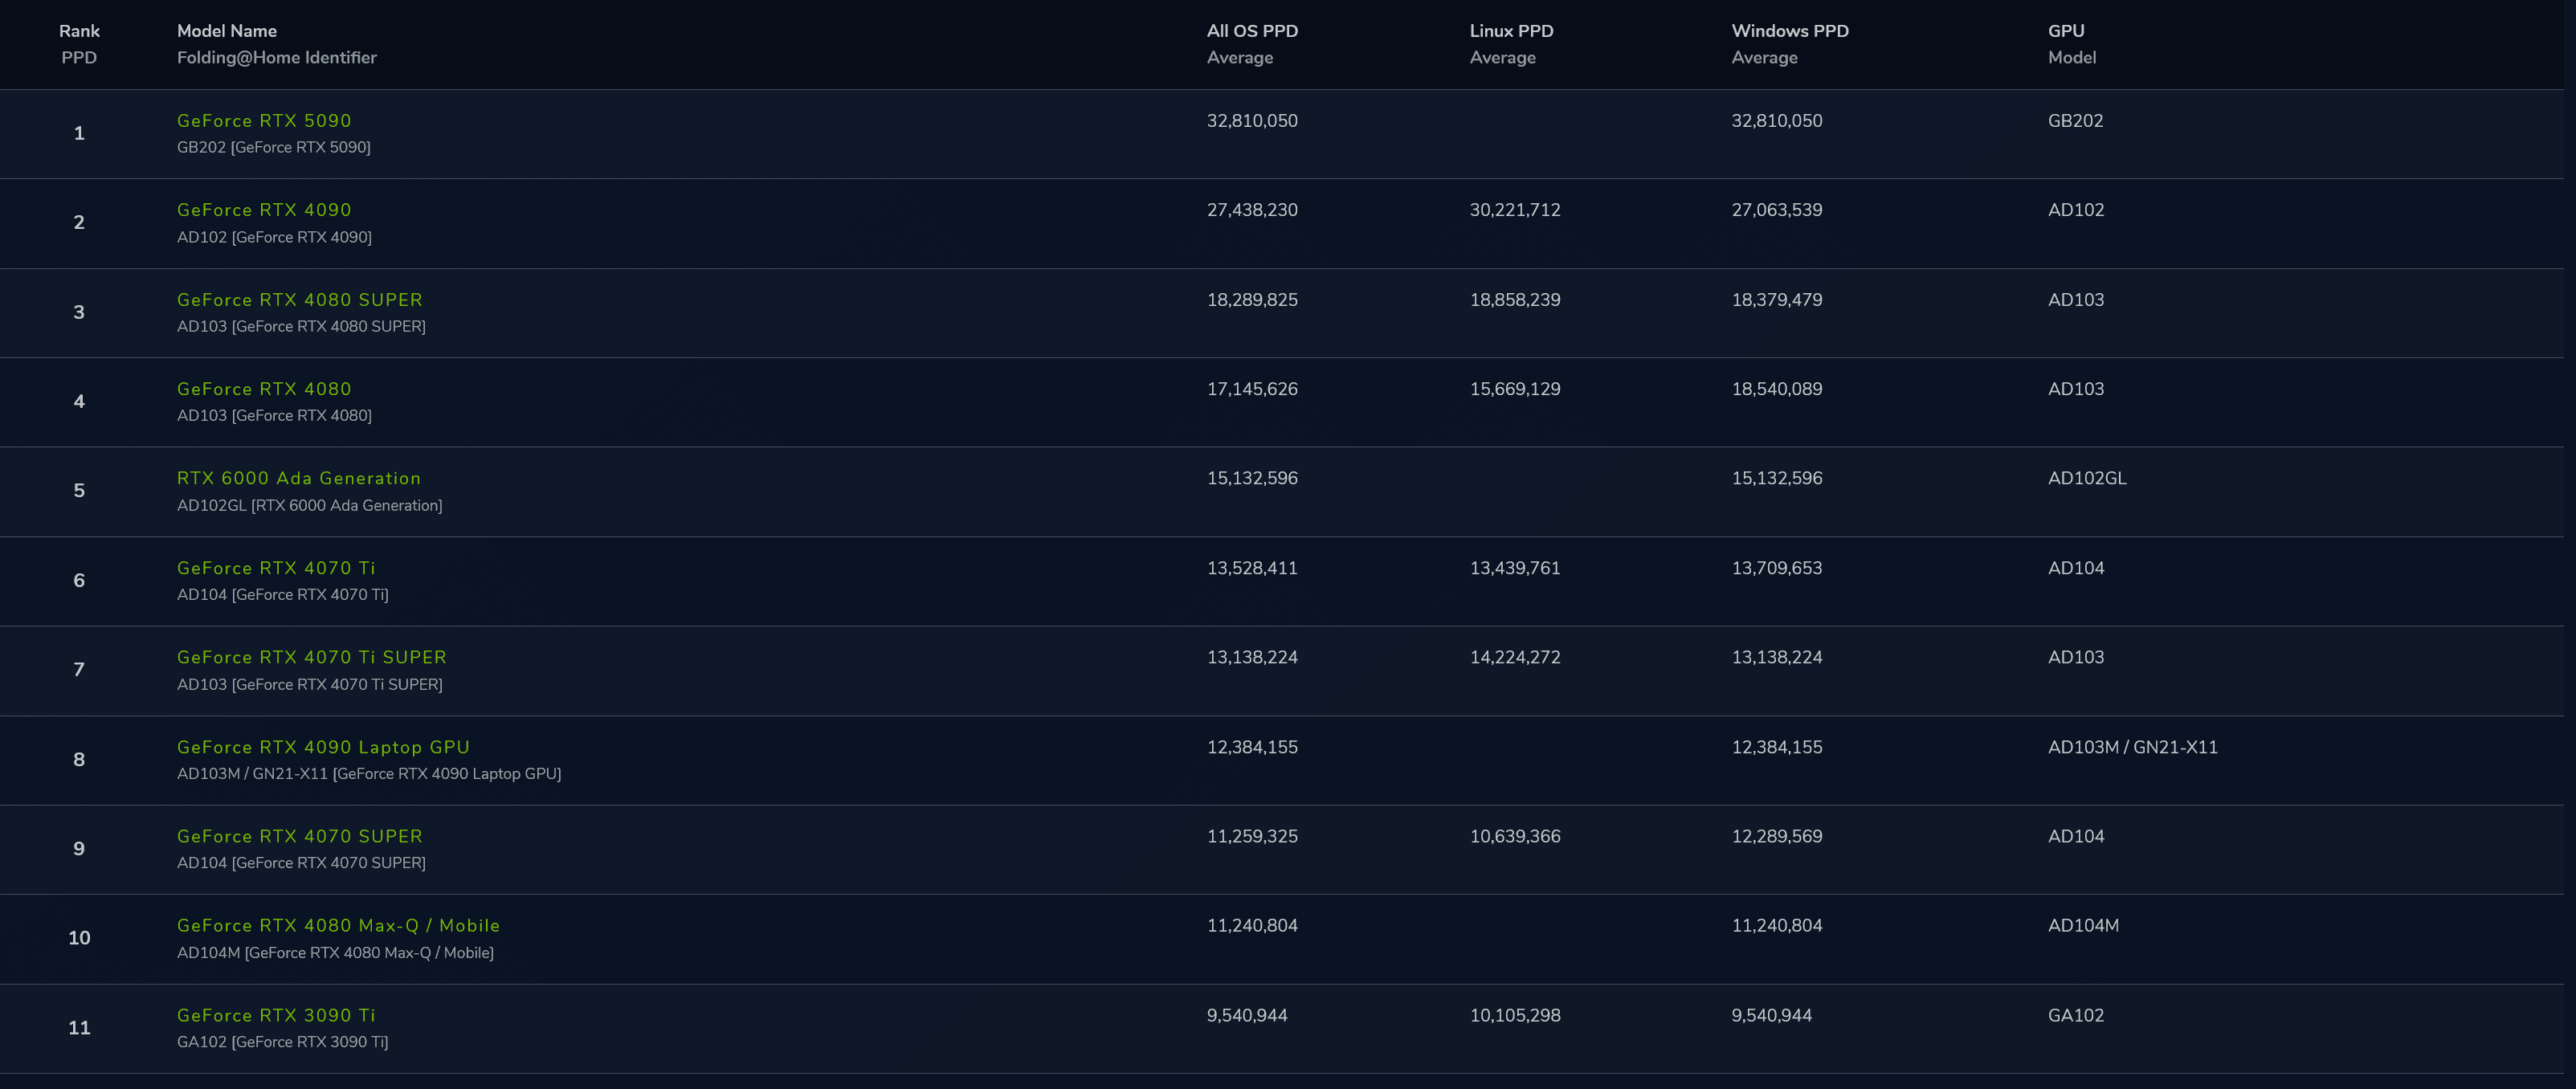Select Windows PPD value 12,289,569
Viewport: 2576px width, 1089px height.
[1776, 836]
